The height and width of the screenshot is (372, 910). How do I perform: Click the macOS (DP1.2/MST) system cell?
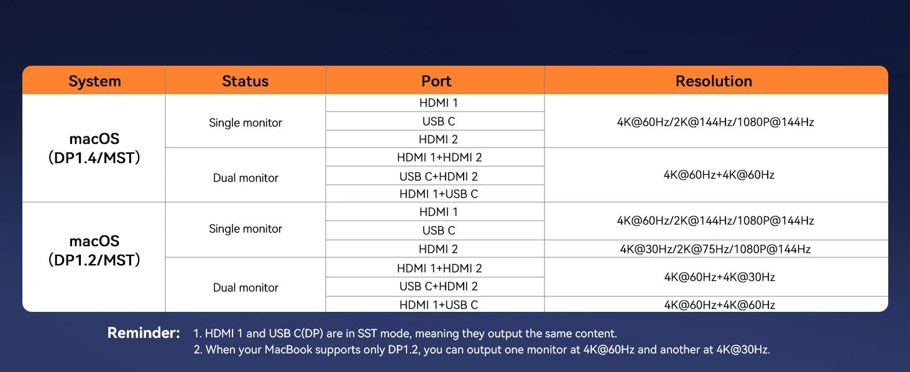click(94, 250)
